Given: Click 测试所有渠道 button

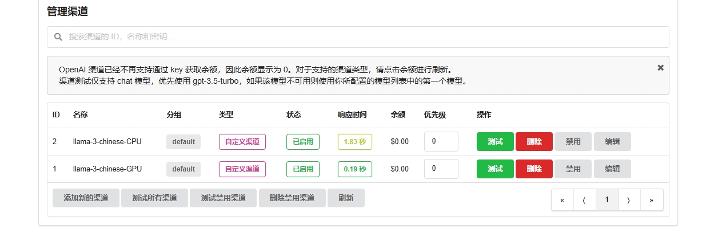Looking at the screenshot, I should 154,198.
